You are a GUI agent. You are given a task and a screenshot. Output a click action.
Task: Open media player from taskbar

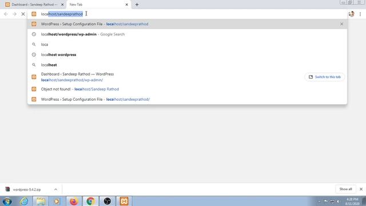pyautogui.click(x=57, y=201)
